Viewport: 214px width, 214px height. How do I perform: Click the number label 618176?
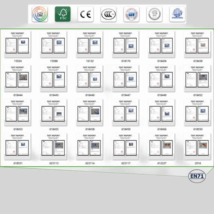coord(126,61)
